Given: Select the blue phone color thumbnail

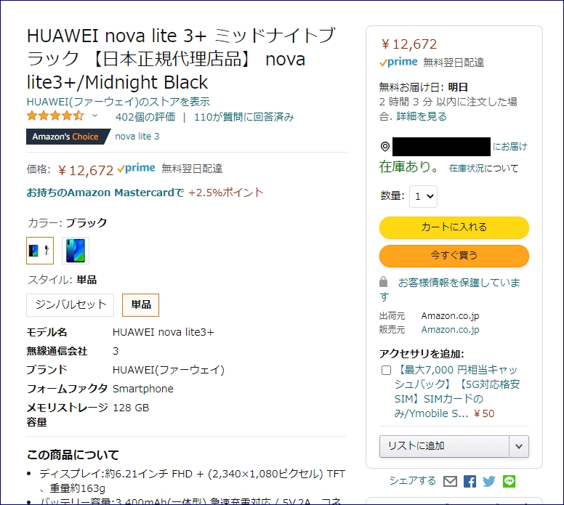Looking at the screenshot, I should 76,250.
